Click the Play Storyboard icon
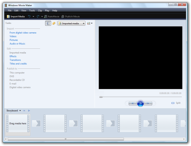 (29, 111)
